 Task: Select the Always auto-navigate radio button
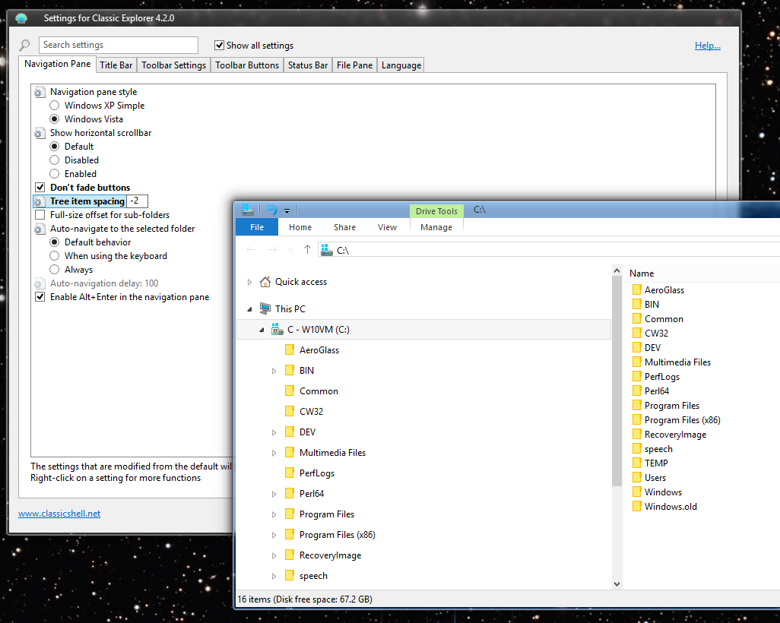click(55, 270)
